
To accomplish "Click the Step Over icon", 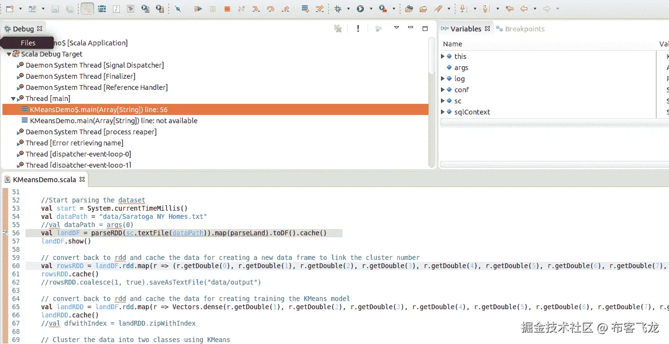I will pos(270,9).
